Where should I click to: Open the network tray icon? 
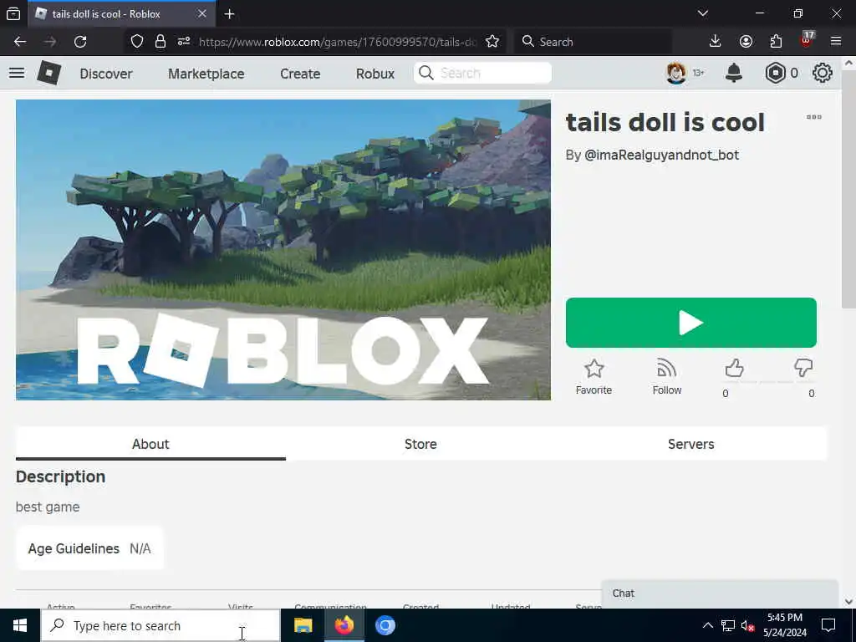click(x=728, y=625)
